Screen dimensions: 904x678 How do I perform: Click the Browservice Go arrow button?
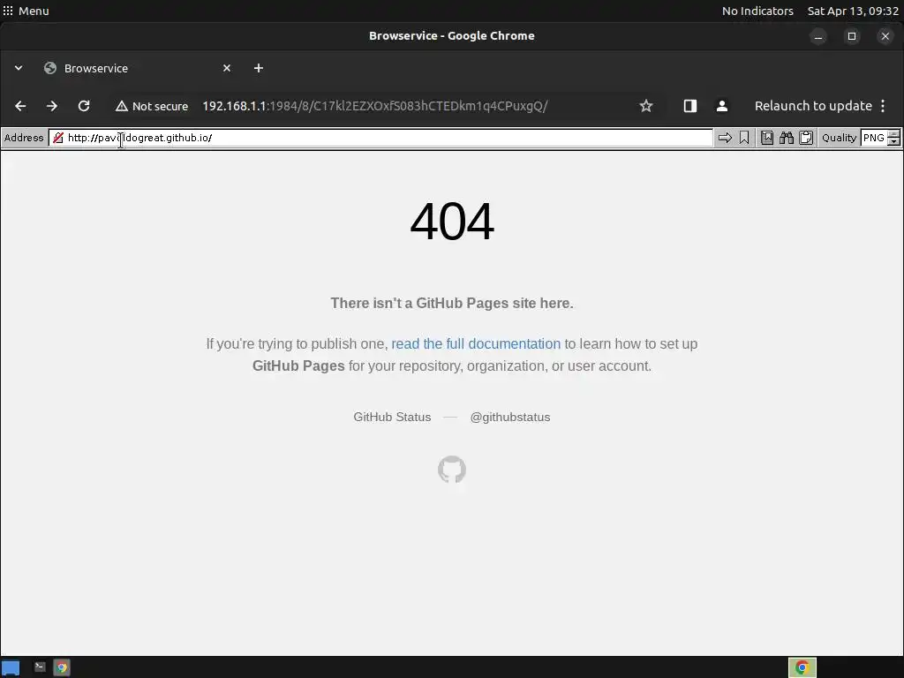coord(725,138)
